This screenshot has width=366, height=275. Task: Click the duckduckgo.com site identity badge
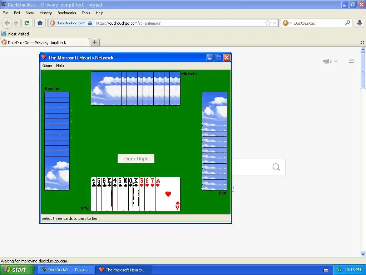(71, 23)
